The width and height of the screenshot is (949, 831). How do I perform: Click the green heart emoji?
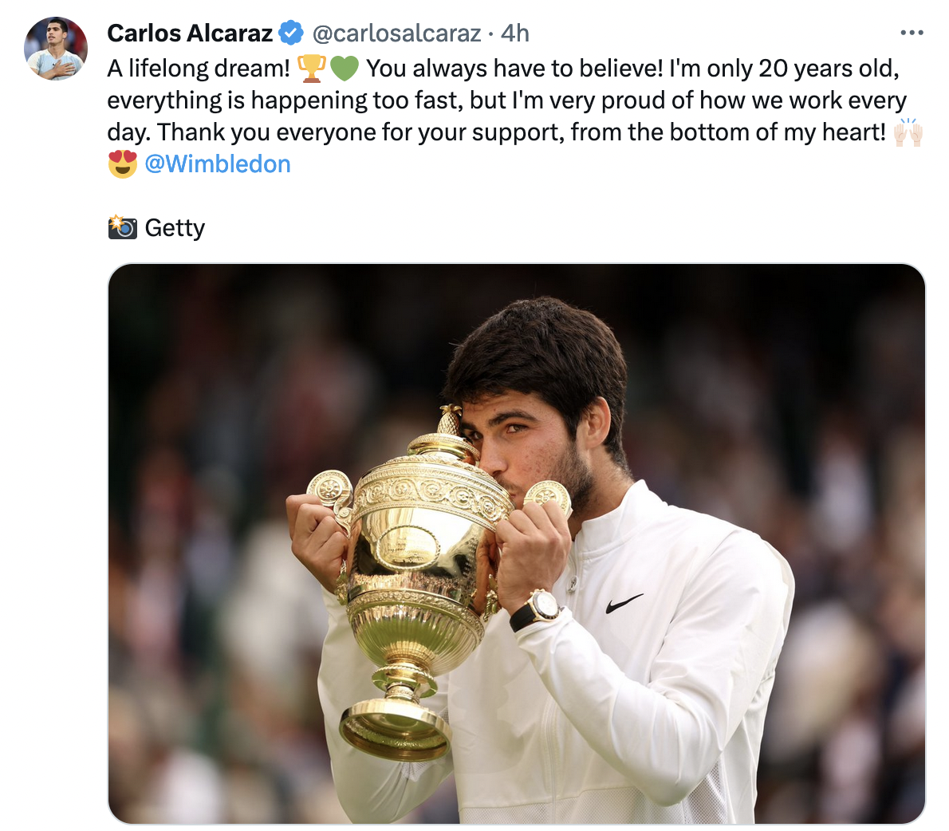[345, 69]
